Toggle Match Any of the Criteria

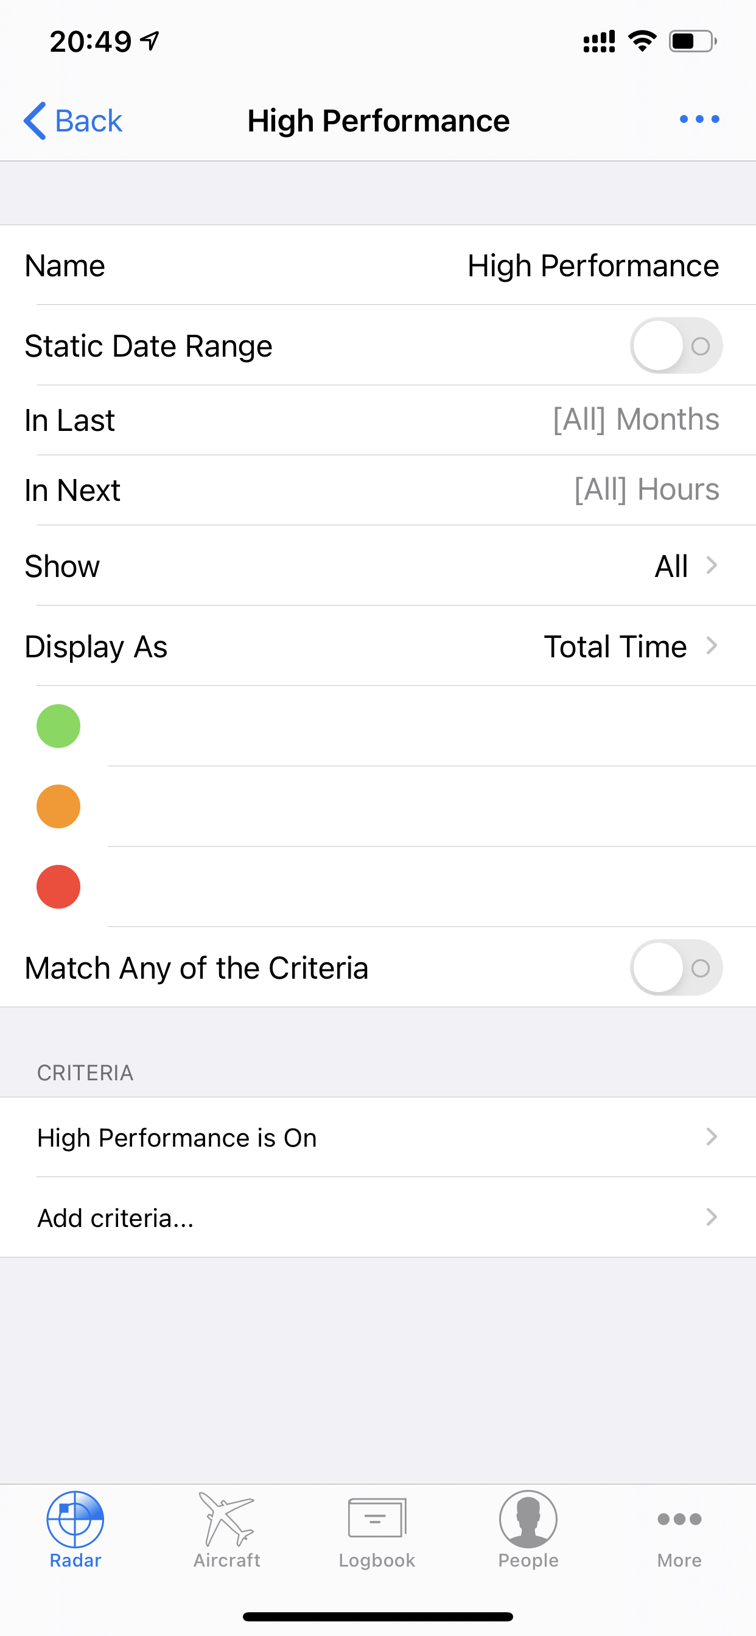(676, 967)
